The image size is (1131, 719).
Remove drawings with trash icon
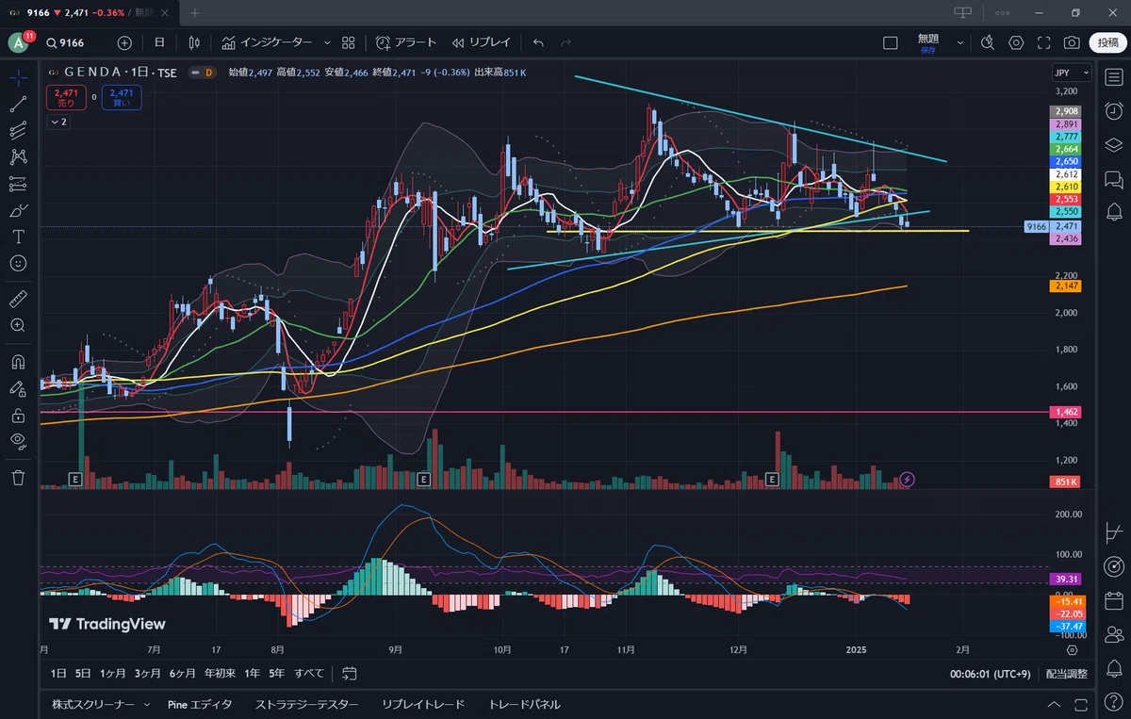click(18, 477)
